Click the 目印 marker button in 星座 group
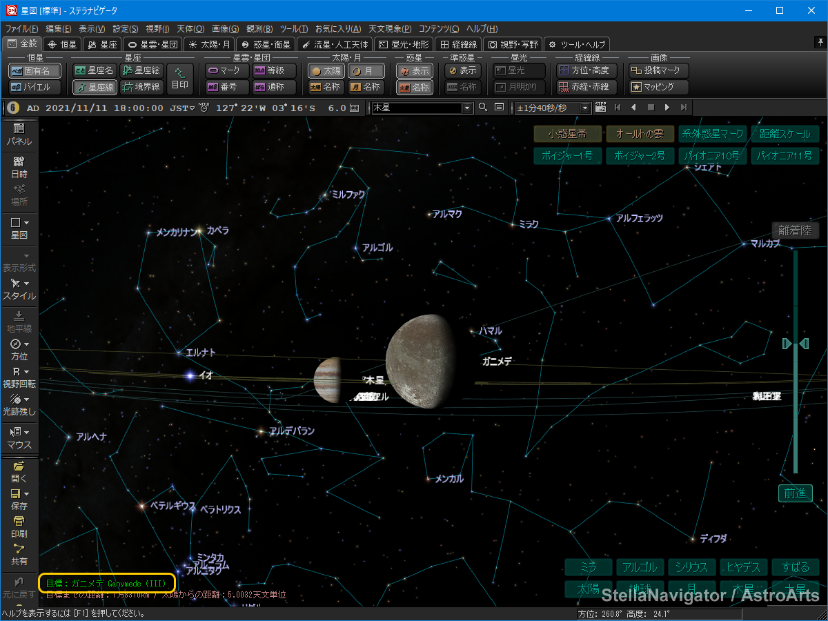Screen dimensions: 828x621 pyautogui.click(x=180, y=79)
